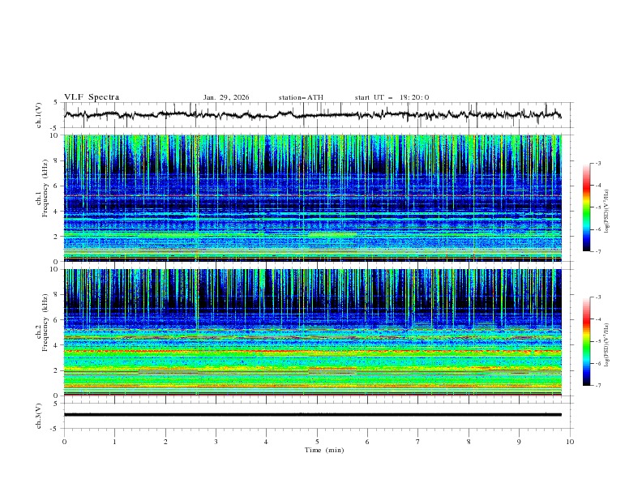Select the station=ATH header label
The image size is (642, 496).
tap(301, 97)
